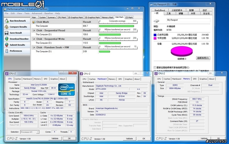The image size is (229, 144).
Task: Open the Advanced menu in PerformanceTest
Action: [x=37, y=13]
